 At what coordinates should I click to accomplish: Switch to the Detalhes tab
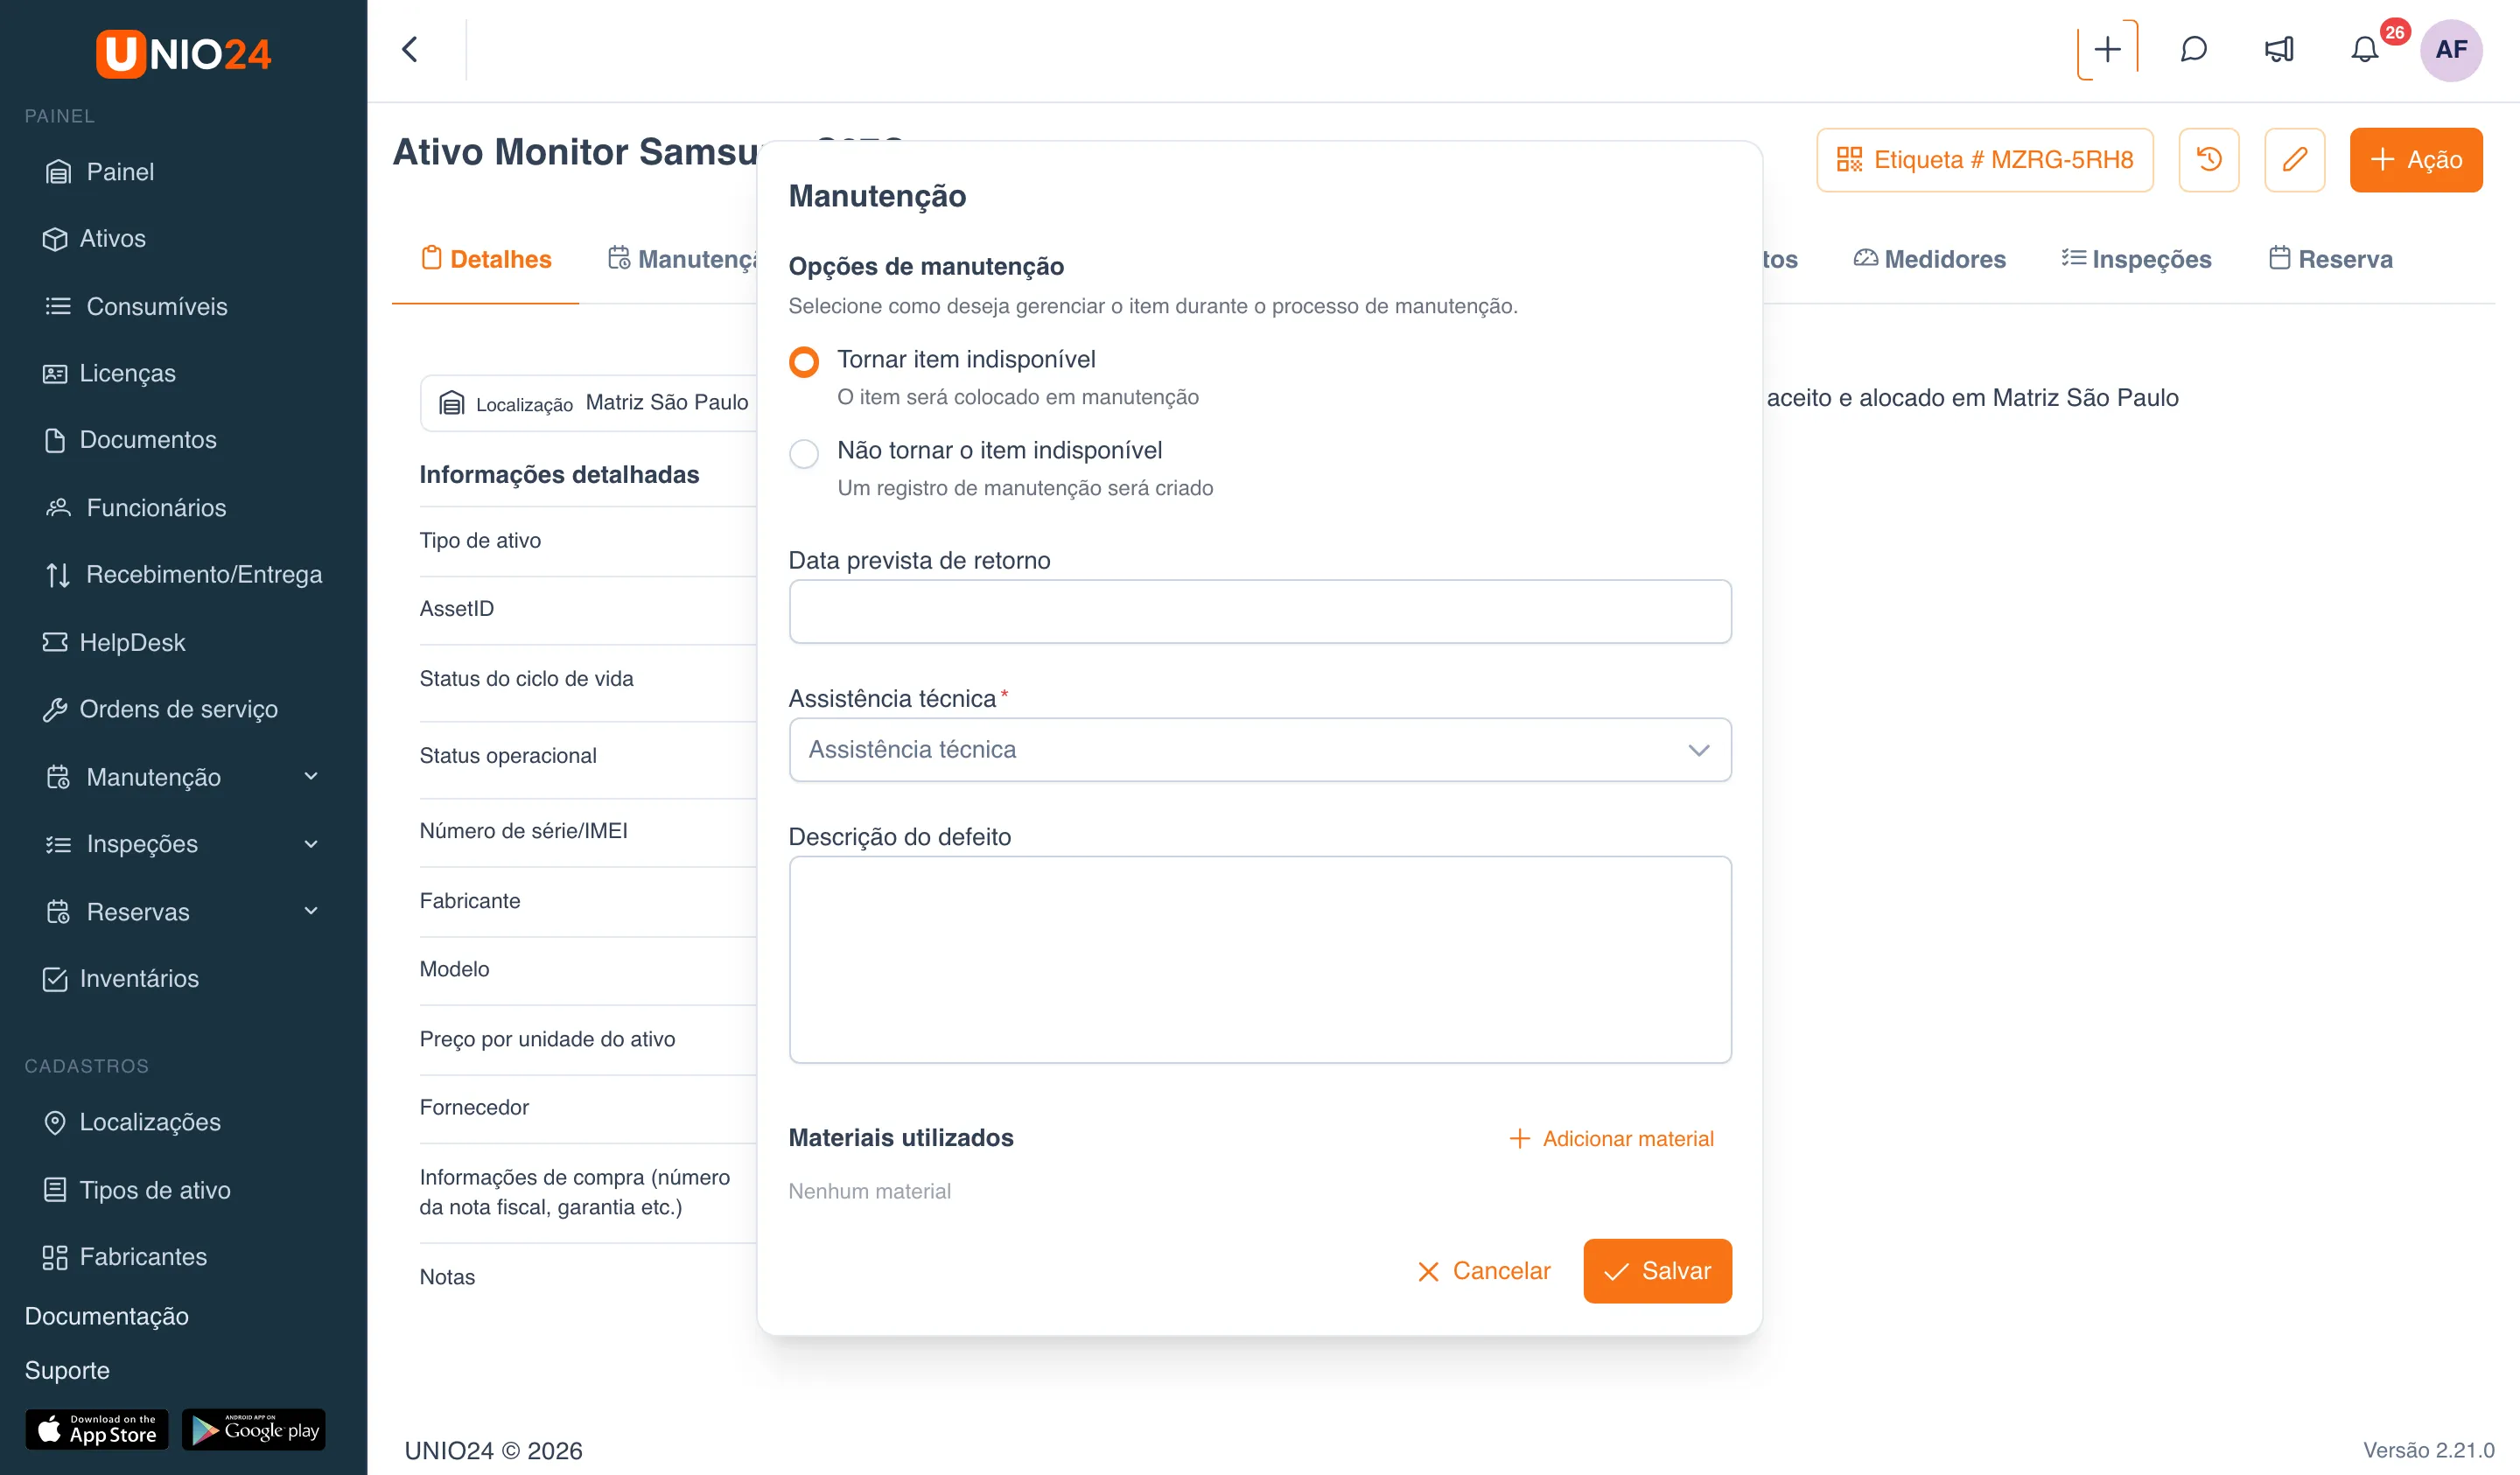pyautogui.click(x=486, y=259)
